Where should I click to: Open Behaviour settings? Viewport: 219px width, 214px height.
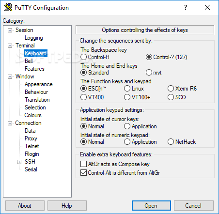[36, 92]
